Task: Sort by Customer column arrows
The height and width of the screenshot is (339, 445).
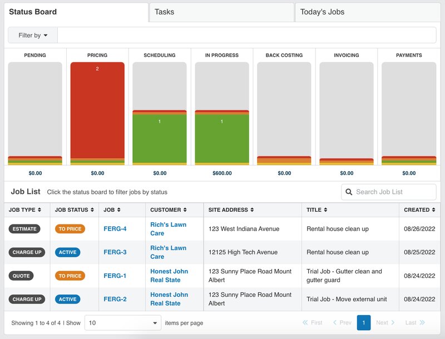Action: click(185, 210)
